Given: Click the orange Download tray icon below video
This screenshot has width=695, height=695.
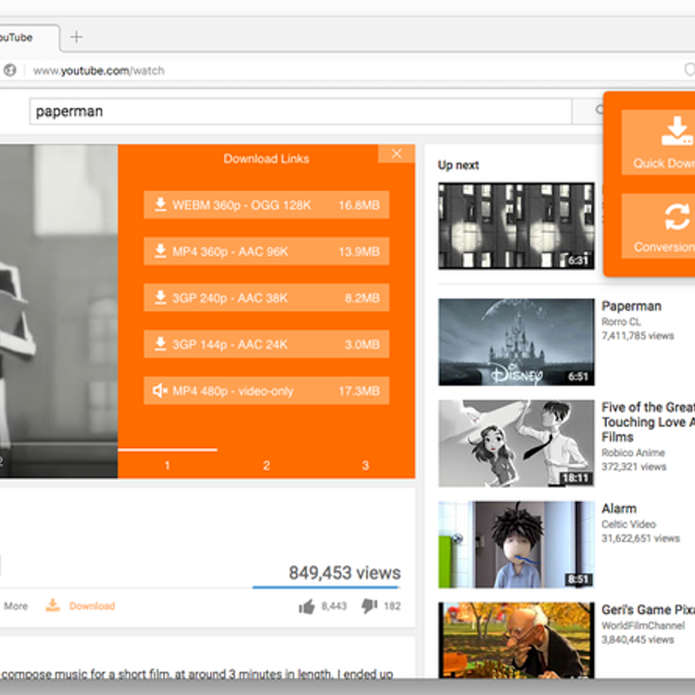Looking at the screenshot, I should coord(53,605).
